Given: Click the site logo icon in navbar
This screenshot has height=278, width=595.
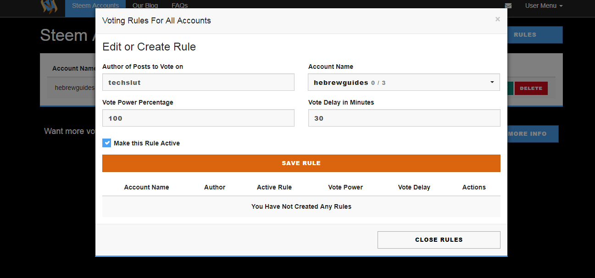Looking at the screenshot, I should click(49, 6).
